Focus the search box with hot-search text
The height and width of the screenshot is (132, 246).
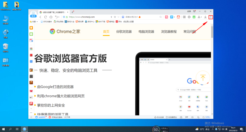[142, 17]
